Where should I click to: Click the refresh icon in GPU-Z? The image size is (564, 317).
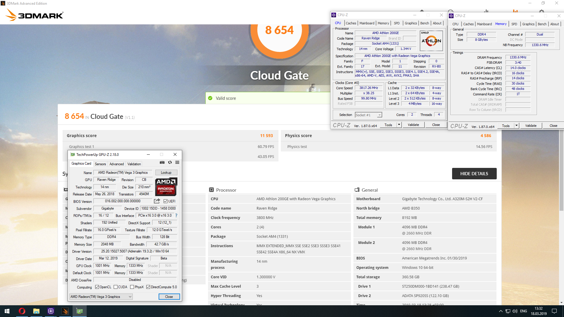tap(170, 162)
